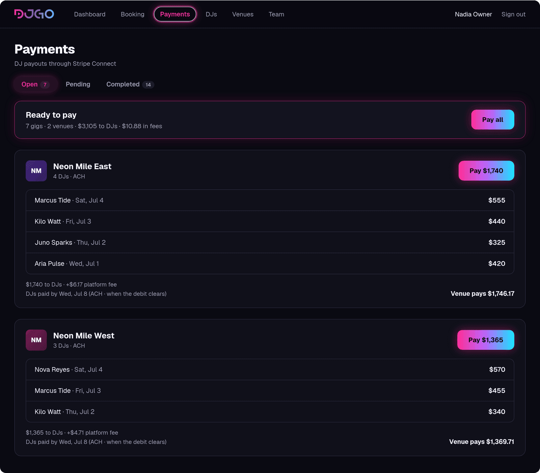540x473 pixels.
Task: Switch to the Pending tab
Action: [78, 84]
